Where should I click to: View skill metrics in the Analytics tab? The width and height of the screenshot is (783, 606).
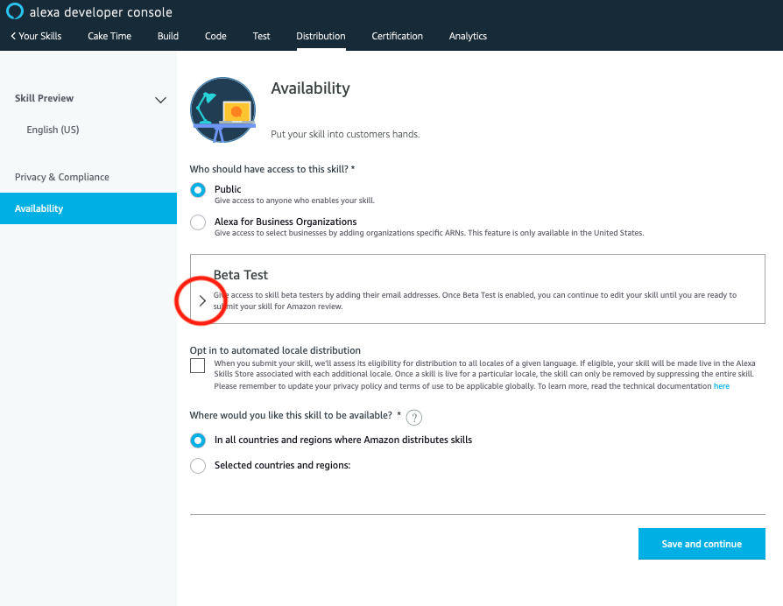tap(468, 36)
